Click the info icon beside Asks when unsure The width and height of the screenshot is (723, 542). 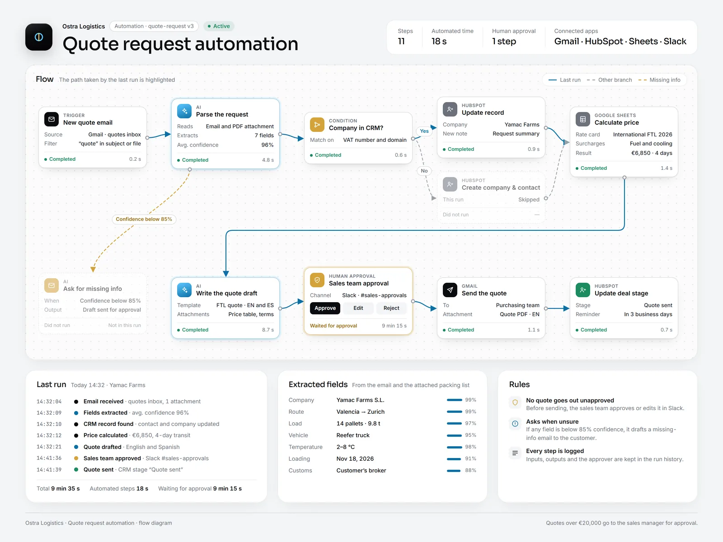515,424
